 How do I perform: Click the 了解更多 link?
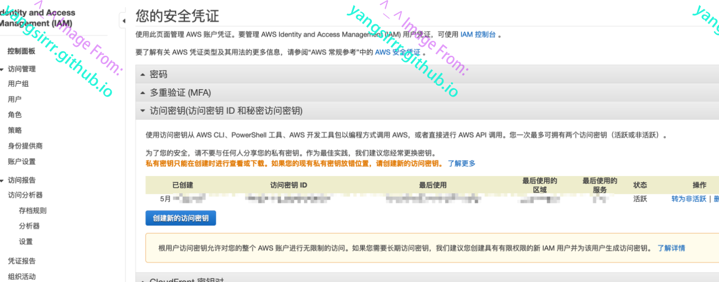pos(462,163)
